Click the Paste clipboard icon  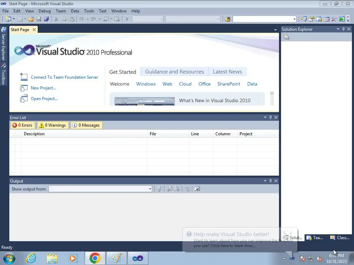pos(72,19)
